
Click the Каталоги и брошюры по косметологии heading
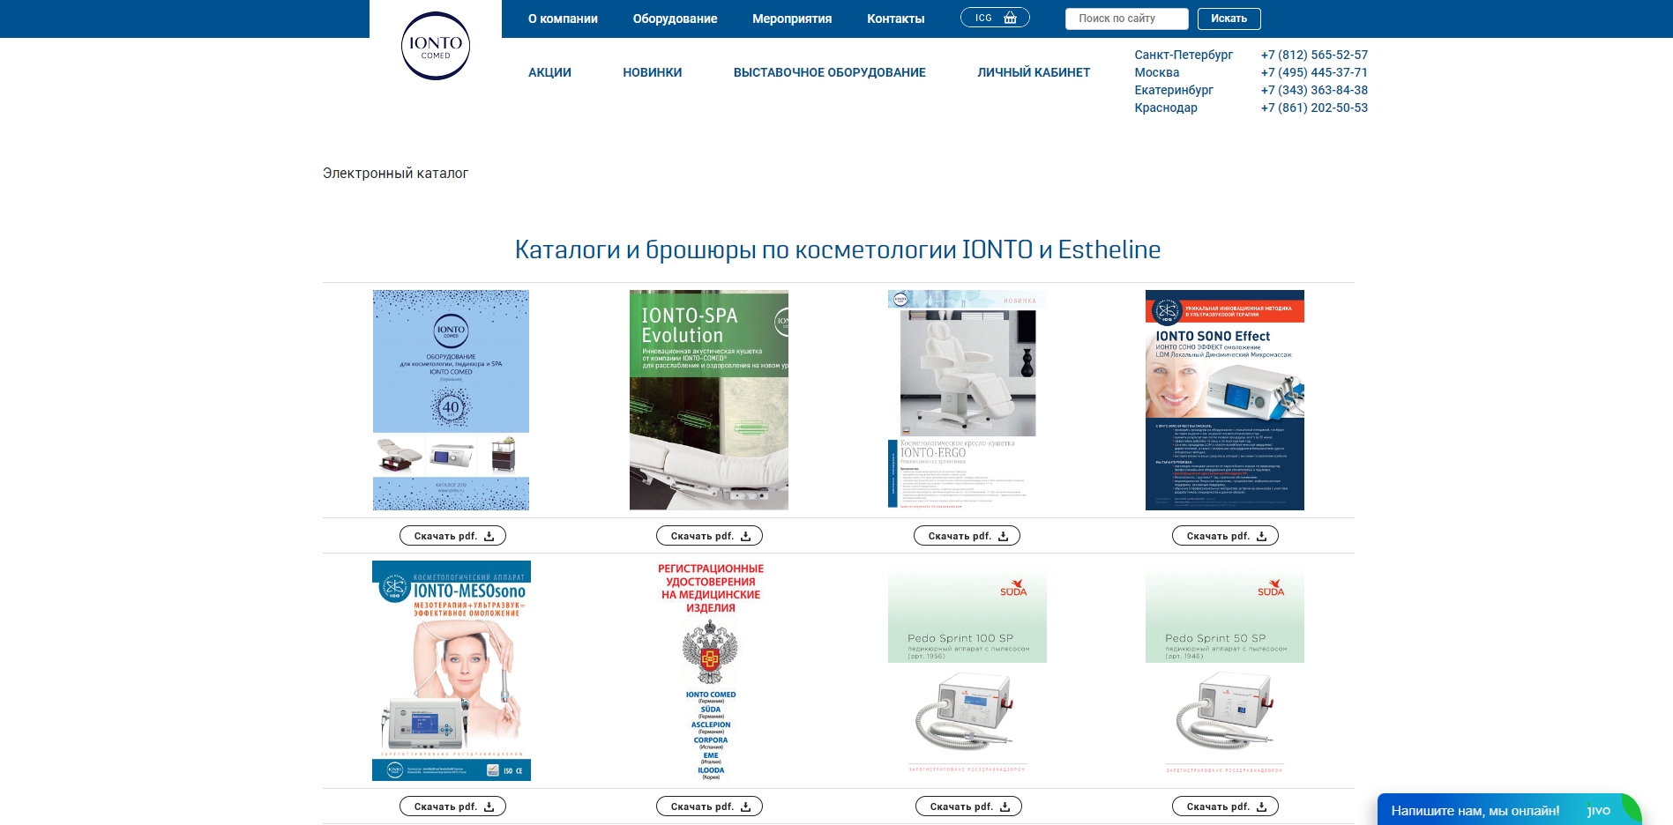click(x=838, y=250)
